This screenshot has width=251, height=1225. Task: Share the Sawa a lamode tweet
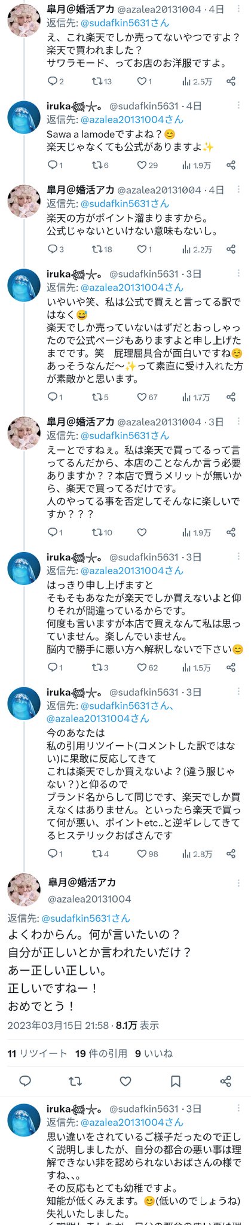point(231,165)
